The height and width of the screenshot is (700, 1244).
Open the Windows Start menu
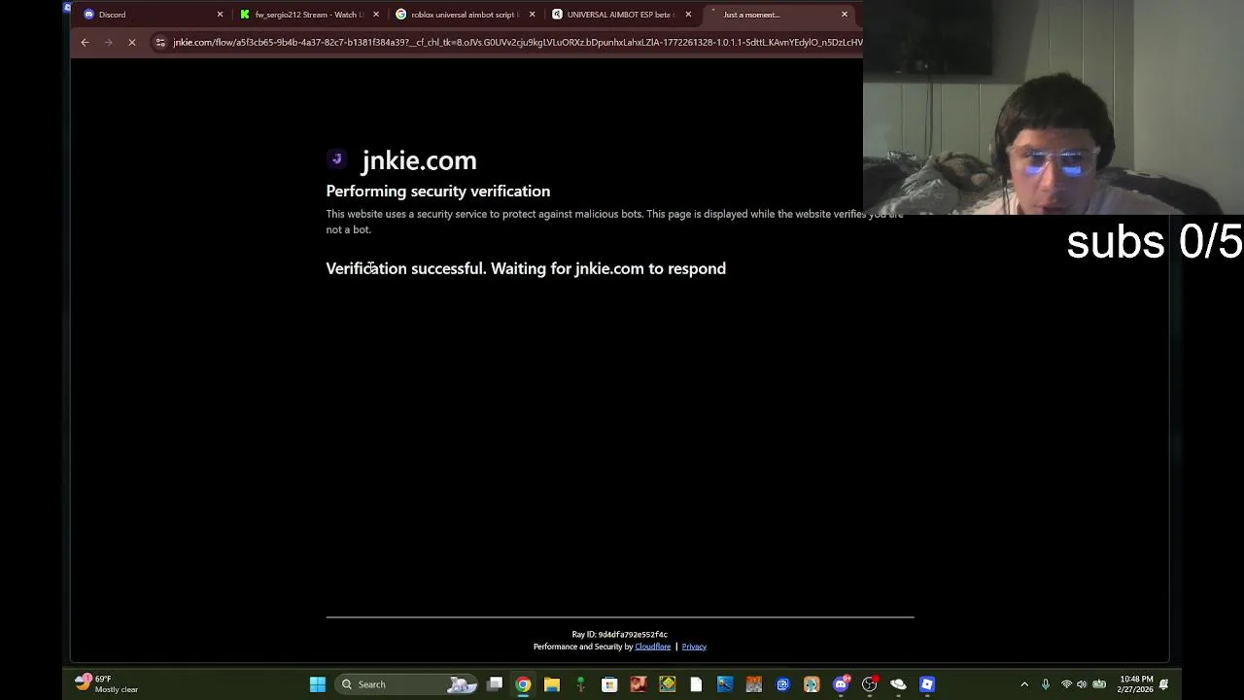(x=318, y=684)
